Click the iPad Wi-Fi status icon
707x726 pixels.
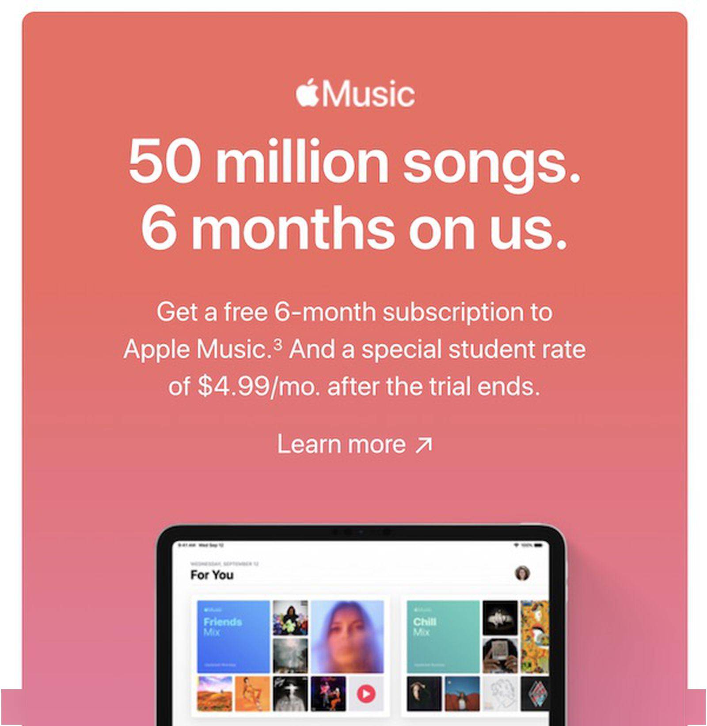tap(517, 545)
